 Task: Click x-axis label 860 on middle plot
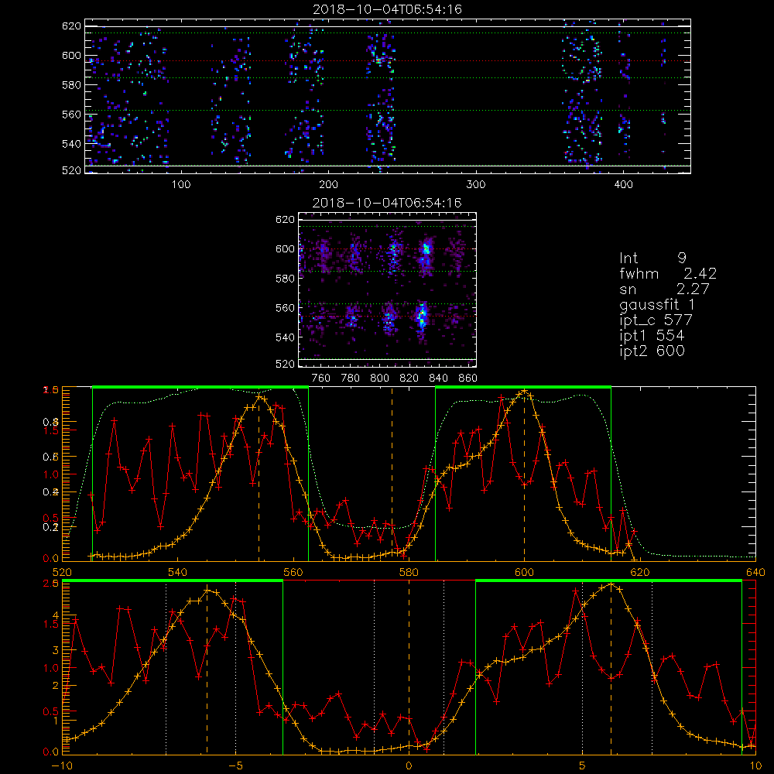click(468, 378)
